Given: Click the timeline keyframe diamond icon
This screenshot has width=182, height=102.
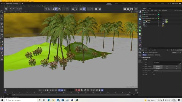Looking at the screenshot, I should [x=5, y=90].
